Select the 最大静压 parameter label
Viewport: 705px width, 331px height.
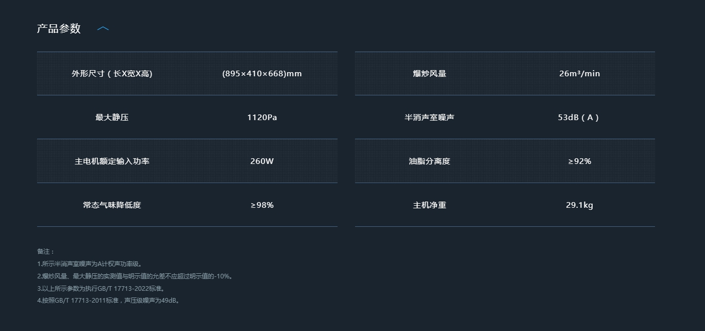(x=112, y=118)
